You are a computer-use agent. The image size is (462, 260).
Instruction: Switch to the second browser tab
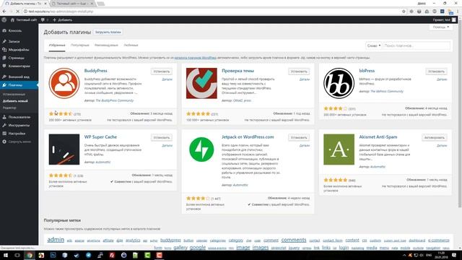coord(72,4)
